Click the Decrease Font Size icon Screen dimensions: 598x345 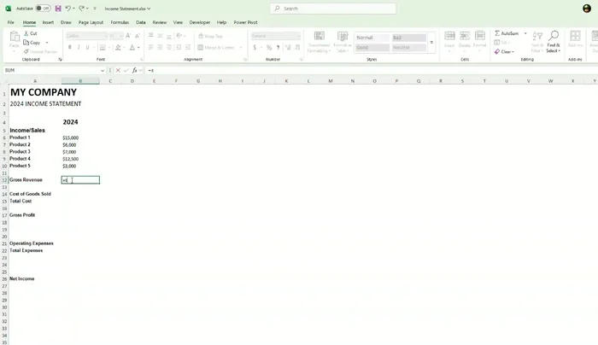click(x=138, y=36)
